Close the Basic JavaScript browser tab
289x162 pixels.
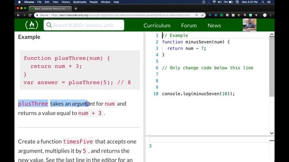click(69, 9)
